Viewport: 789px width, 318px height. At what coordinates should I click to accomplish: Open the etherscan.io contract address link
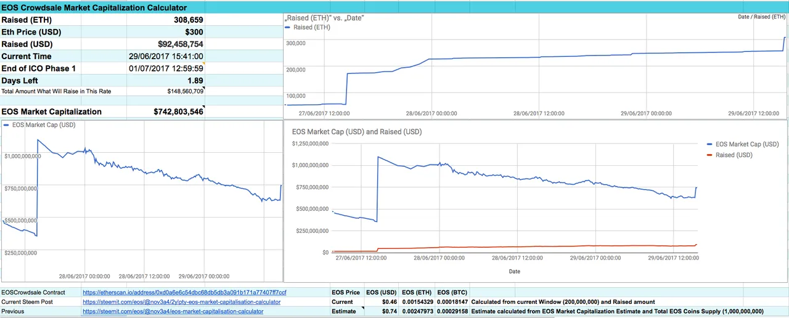tap(184, 292)
